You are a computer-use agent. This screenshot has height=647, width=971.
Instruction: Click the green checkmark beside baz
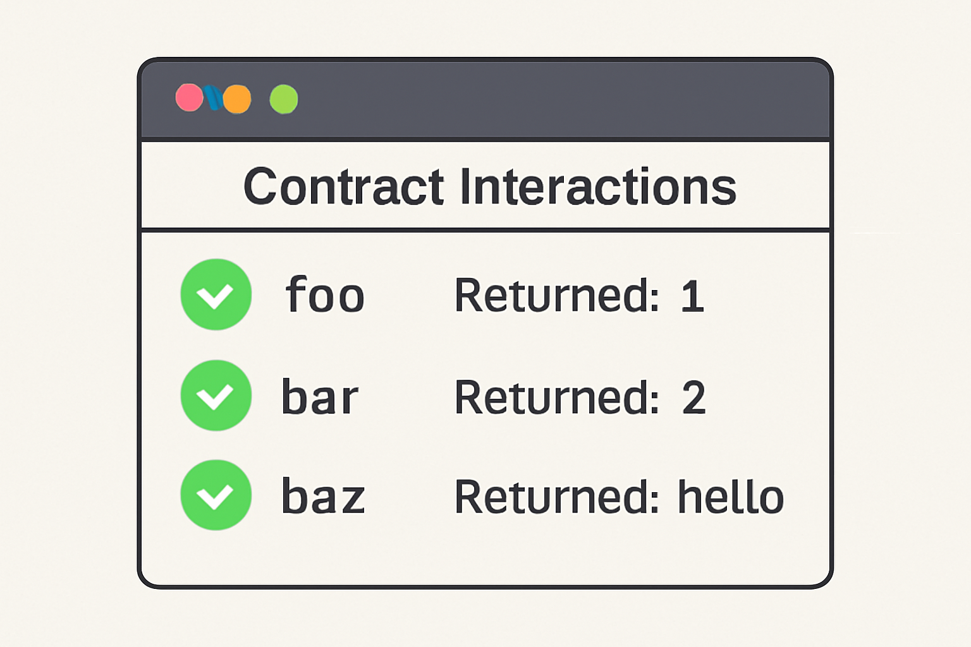(216, 495)
